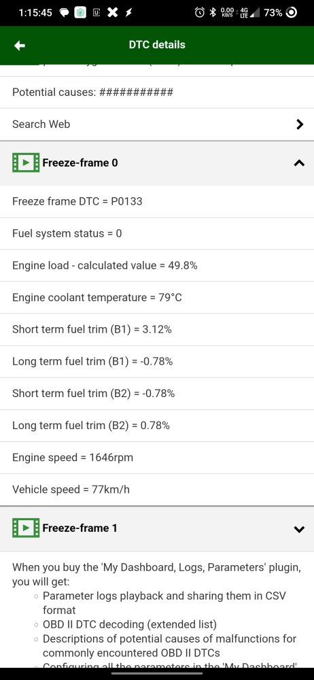Select the Engine coolant temperature row

pos(157,298)
